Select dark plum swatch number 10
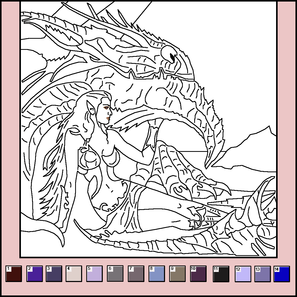The height and width of the screenshot is (297, 297). [x=198, y=274]
